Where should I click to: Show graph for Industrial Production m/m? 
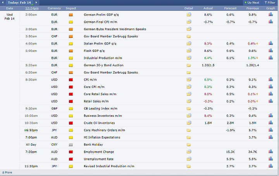click(x=270, y=58)
